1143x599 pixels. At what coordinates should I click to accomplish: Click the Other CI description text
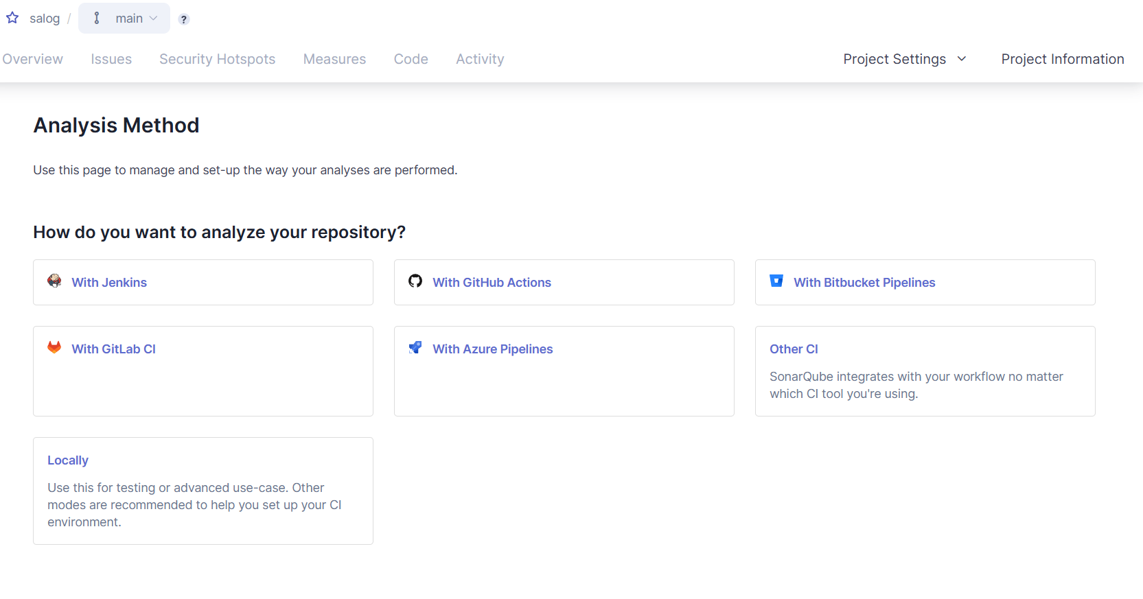(x=916, y=385)
